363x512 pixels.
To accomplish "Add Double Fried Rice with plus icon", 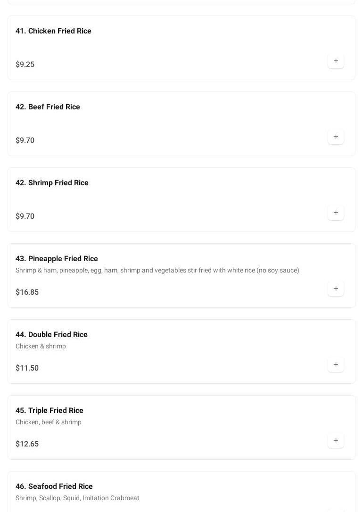I will pos(336,364).
